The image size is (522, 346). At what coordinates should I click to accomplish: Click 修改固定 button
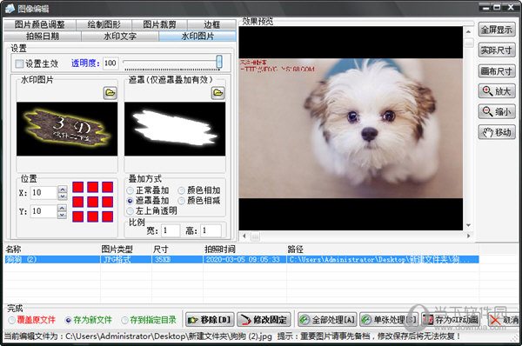click(x=264, y=320)
